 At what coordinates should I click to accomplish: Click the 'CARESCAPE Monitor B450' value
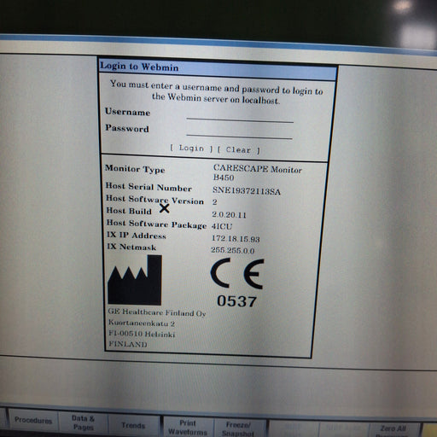tap(257, 172)
